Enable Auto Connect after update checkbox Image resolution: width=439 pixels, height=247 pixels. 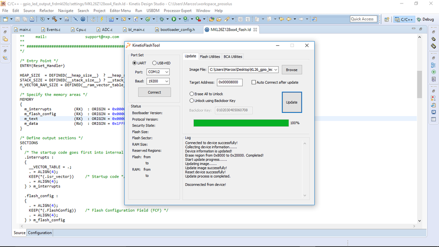(254, 82)
